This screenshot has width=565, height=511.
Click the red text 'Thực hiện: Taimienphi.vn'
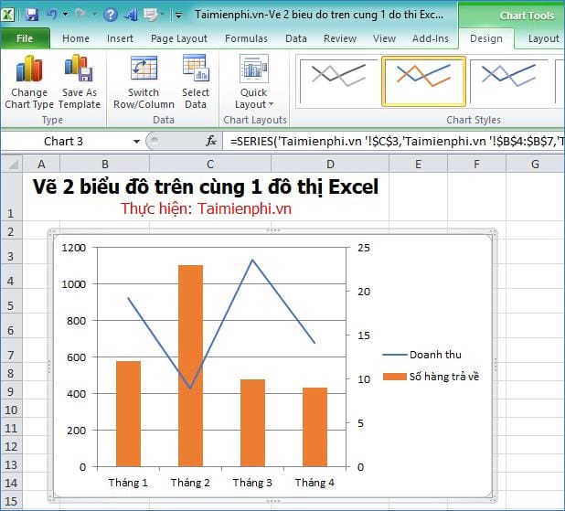(x=206, y=208)
